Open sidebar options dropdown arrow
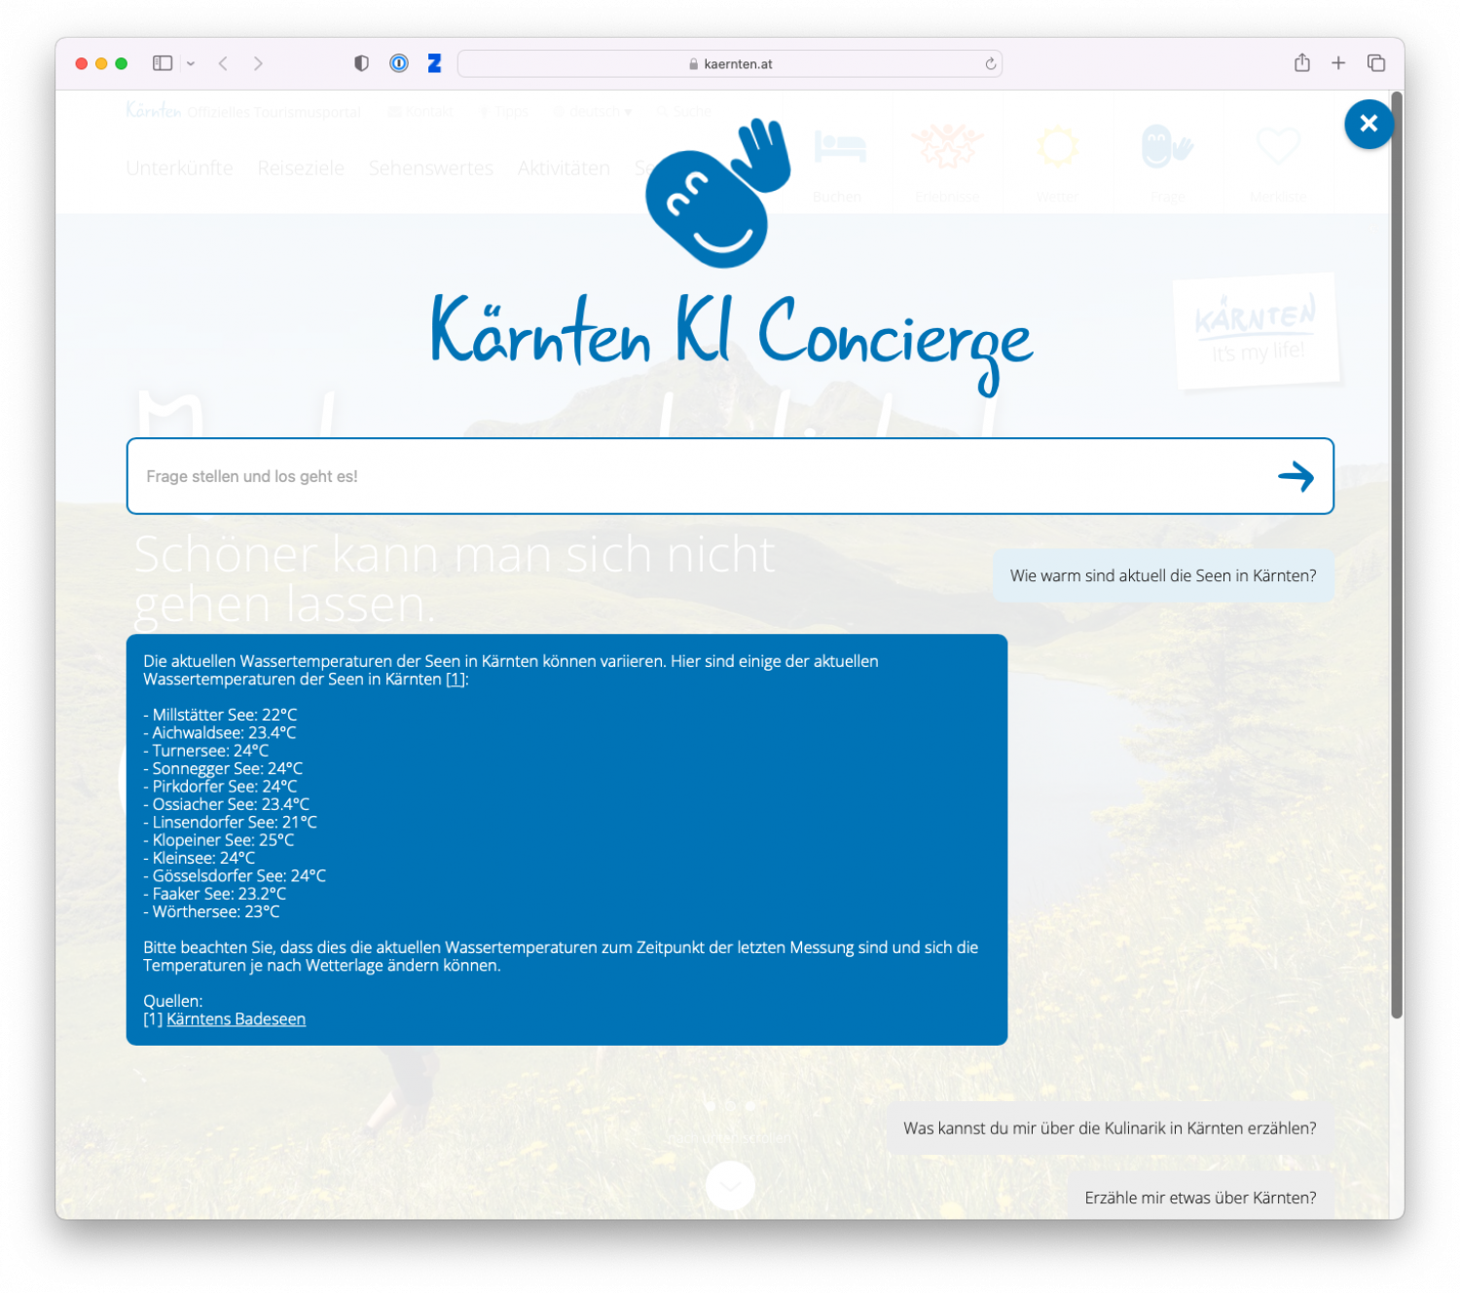The height and width of the screenshot is (1293, 1460). (191, 63)
